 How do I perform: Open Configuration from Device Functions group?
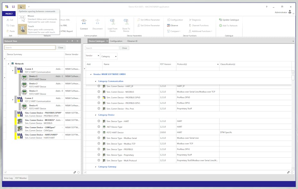pyautogui.click(x=175, y=20)
